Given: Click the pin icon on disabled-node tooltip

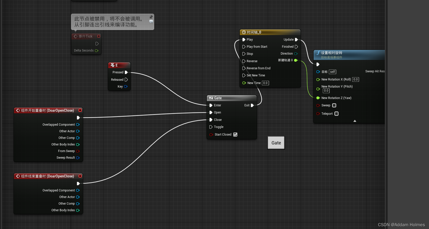Looking at the screenshot, I should [x=151, y=17].
